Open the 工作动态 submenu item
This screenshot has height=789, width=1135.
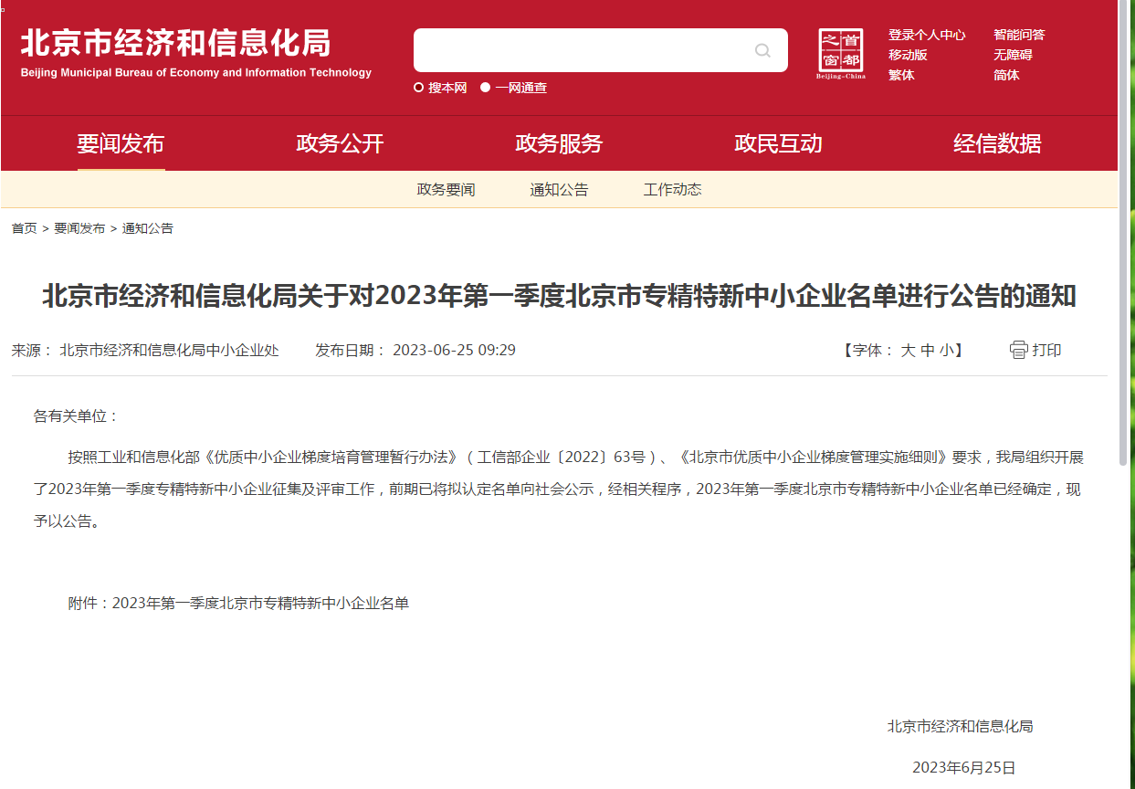click(x=673, y=190)
